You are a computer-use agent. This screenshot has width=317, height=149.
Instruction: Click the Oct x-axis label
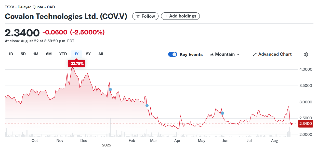coord(35,141)
